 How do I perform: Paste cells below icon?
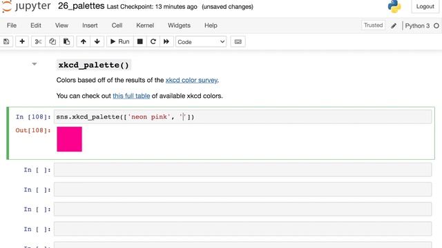click(66, 41)
